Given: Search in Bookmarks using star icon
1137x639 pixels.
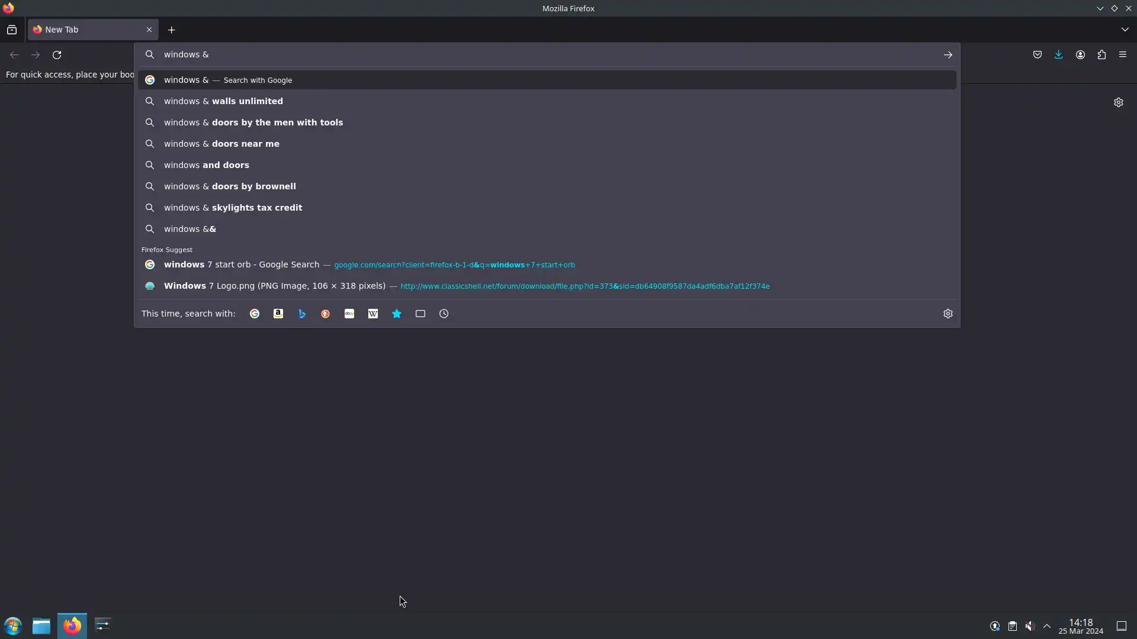Looking at the screenshot, I should click(397, 314).
